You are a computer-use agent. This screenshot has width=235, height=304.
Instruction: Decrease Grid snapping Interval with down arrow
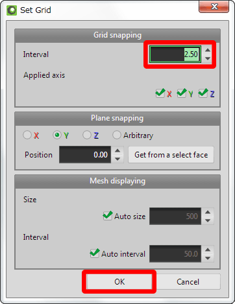tap(208, 58)
